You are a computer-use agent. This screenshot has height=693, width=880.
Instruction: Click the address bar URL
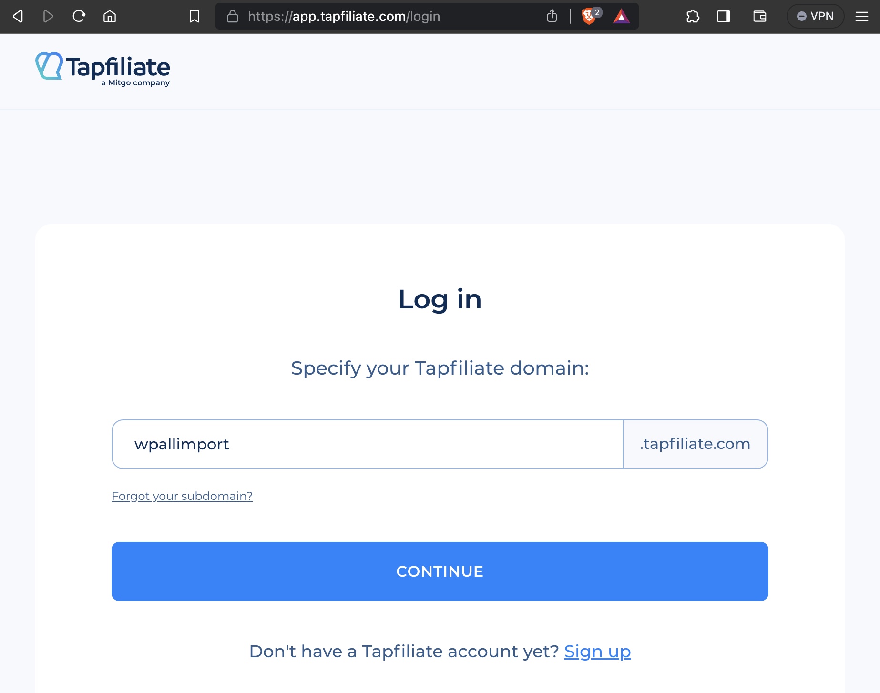(x=343, y=17)
